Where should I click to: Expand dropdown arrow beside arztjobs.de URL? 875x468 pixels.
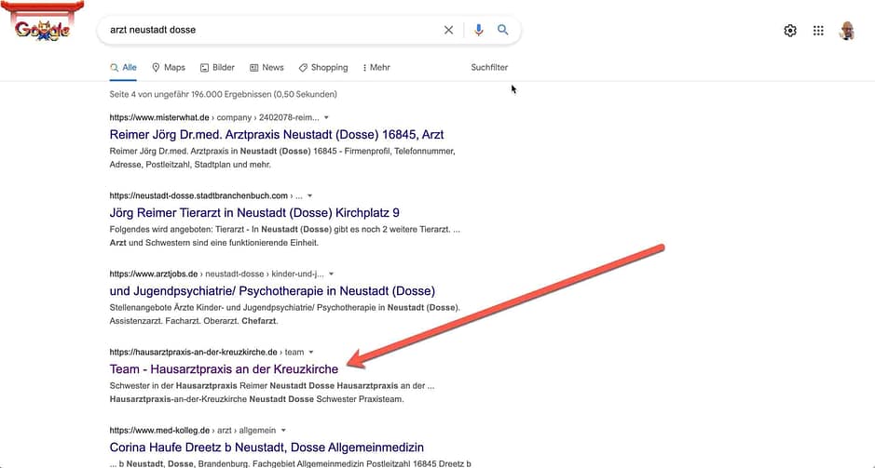click(331, 274)
